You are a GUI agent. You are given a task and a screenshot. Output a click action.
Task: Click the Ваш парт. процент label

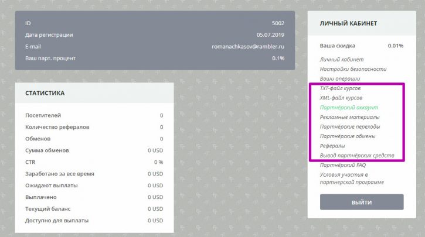50,58
